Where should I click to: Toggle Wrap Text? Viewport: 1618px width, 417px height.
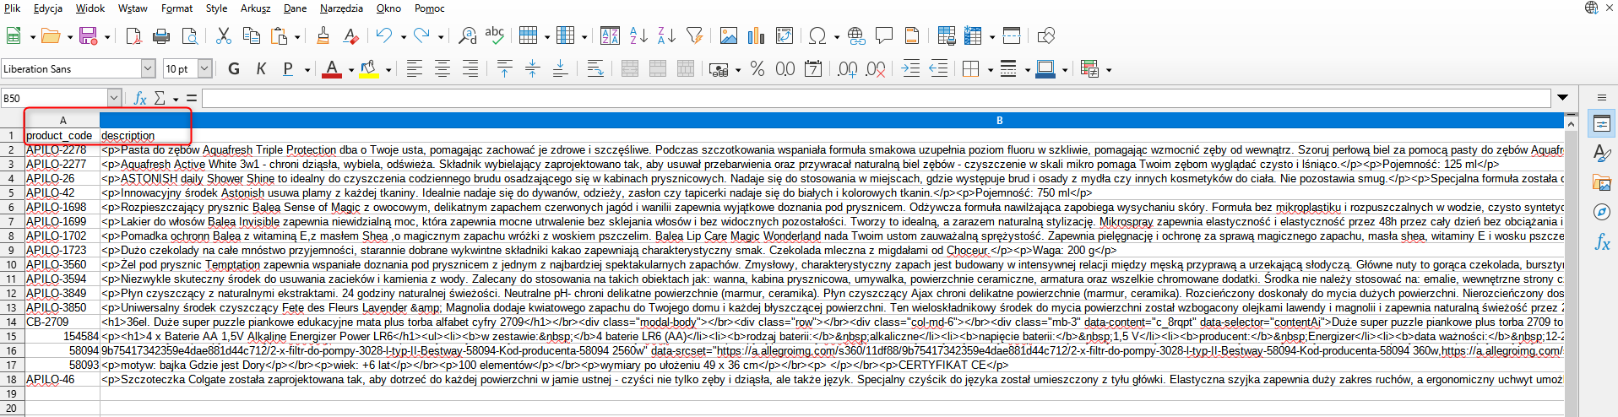coord(595,69)
